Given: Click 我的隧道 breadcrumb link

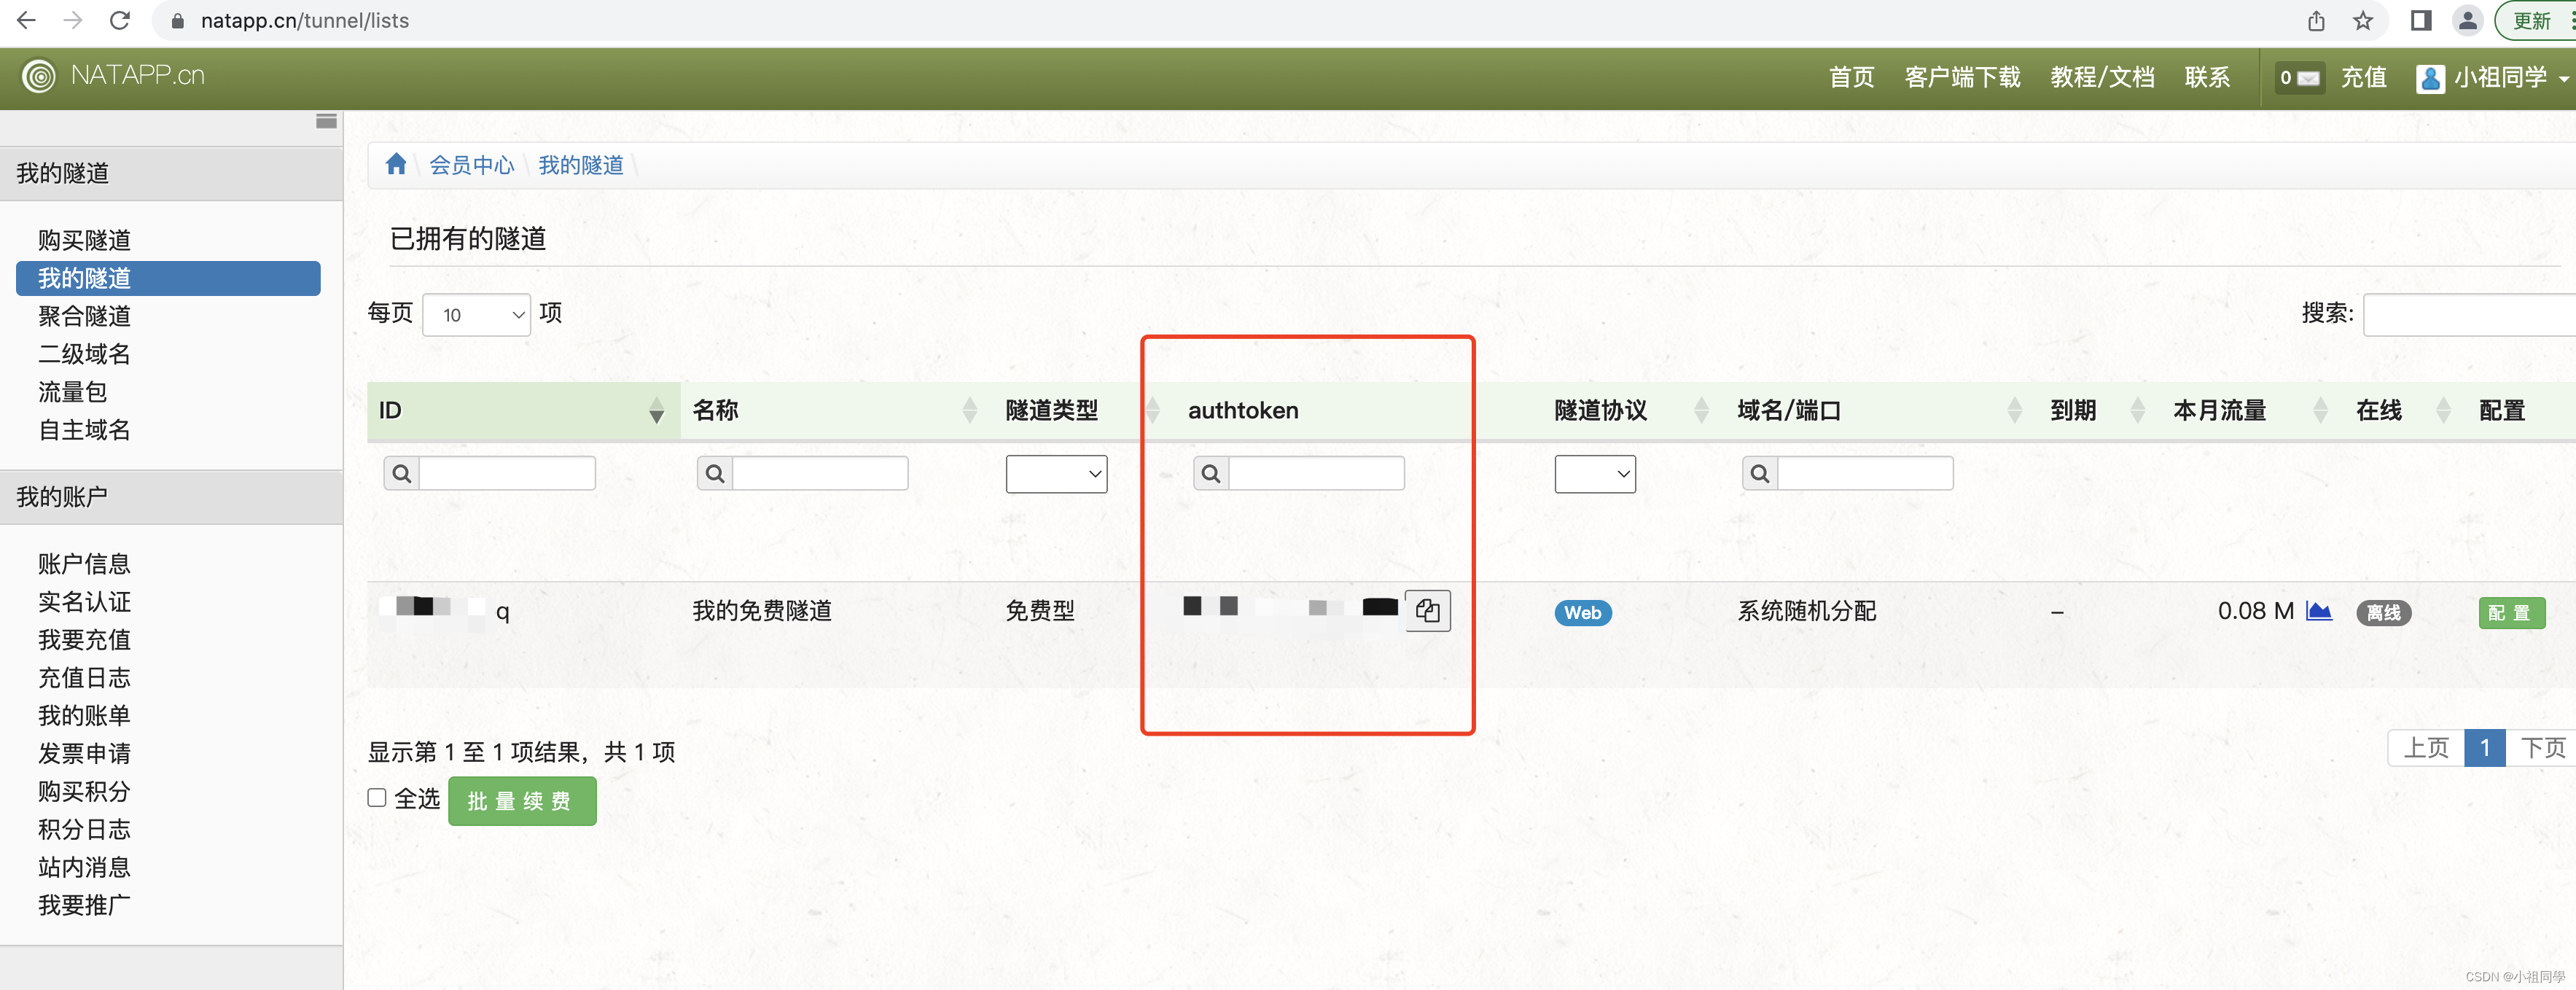Looking at the screenshot, I should [x=581, y=165].
